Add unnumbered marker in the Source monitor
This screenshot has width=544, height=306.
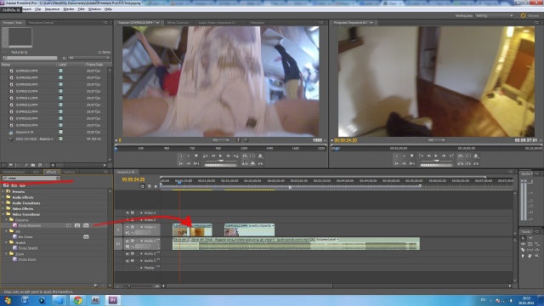[196, 156]
